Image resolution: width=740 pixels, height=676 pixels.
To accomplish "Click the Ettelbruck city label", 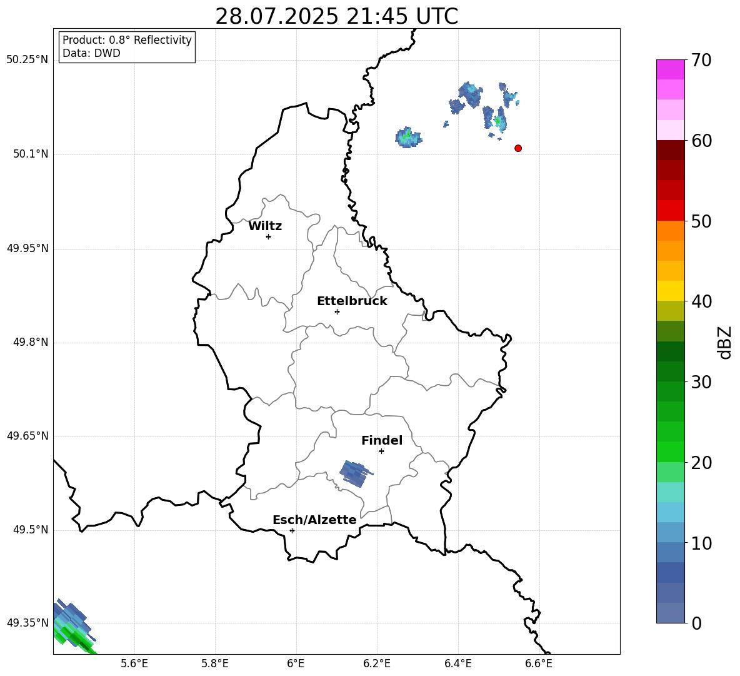I will pyautogui.click(x=352, y=301).
